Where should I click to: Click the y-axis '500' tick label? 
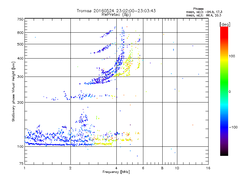(x=20, y=44)
